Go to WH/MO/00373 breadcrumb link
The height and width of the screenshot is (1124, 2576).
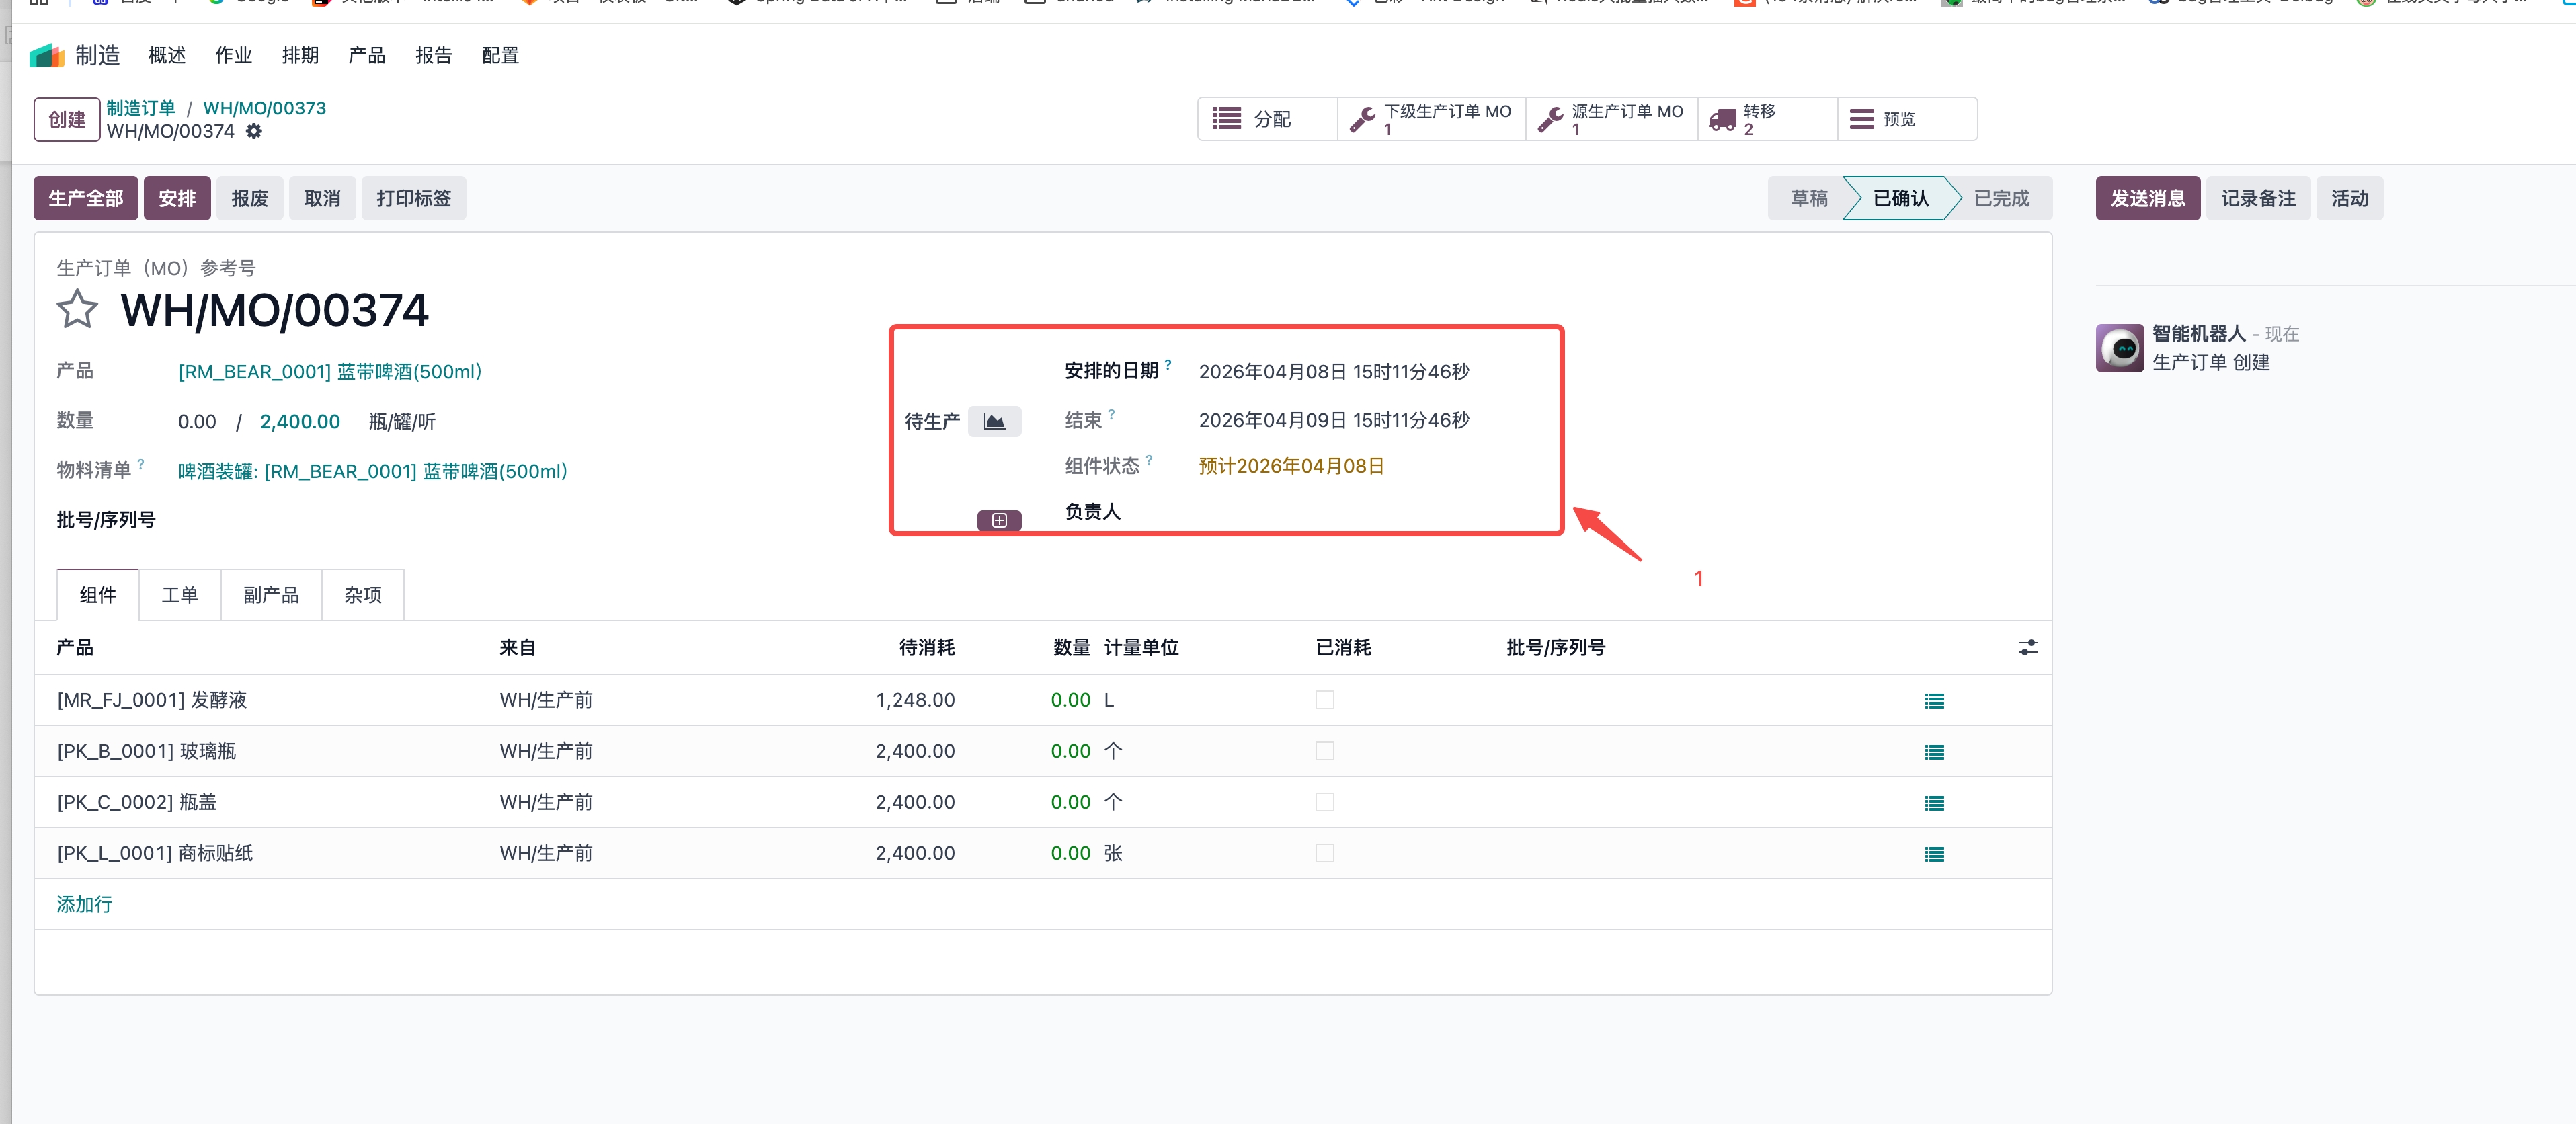click(265, 108)
